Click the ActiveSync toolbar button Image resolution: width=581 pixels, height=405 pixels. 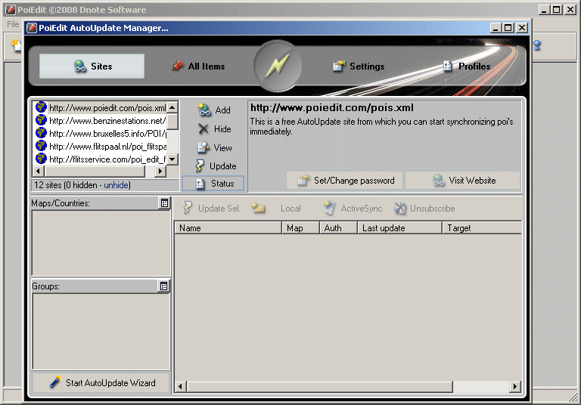pos(353,209)
